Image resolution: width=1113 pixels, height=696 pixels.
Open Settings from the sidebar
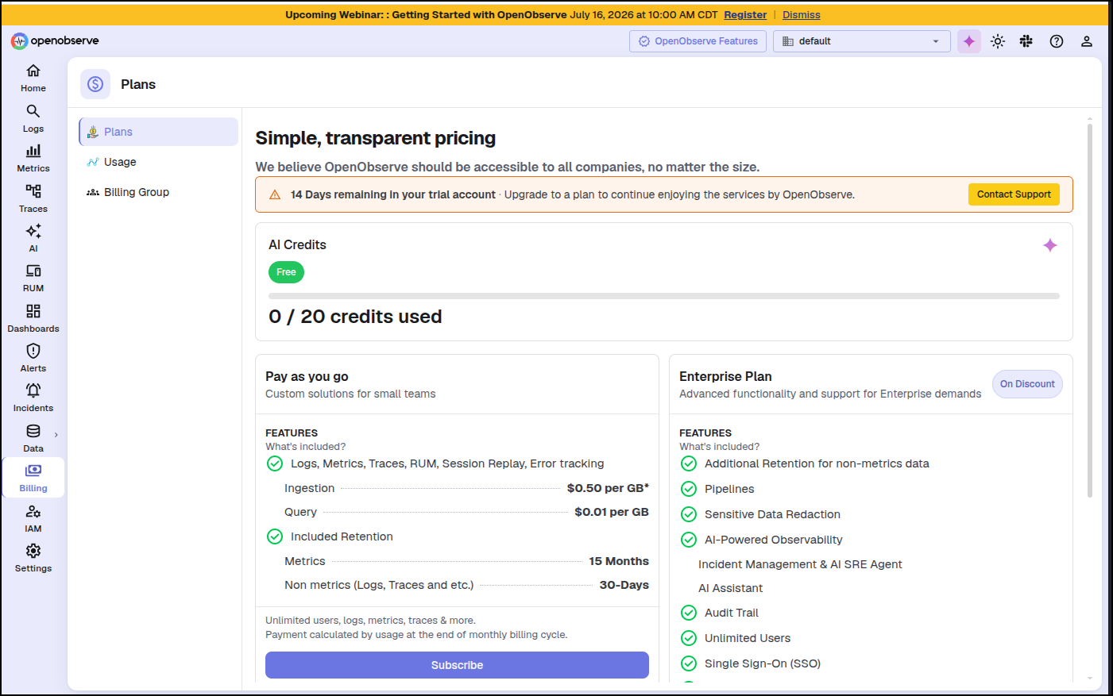[x=33, y=558]
